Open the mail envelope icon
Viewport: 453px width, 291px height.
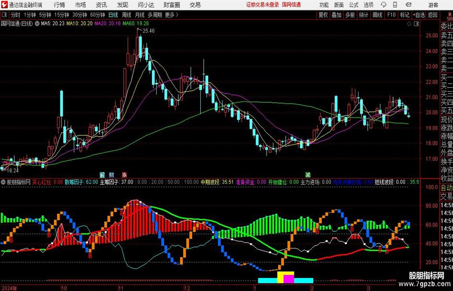click(x=408, y=5)
